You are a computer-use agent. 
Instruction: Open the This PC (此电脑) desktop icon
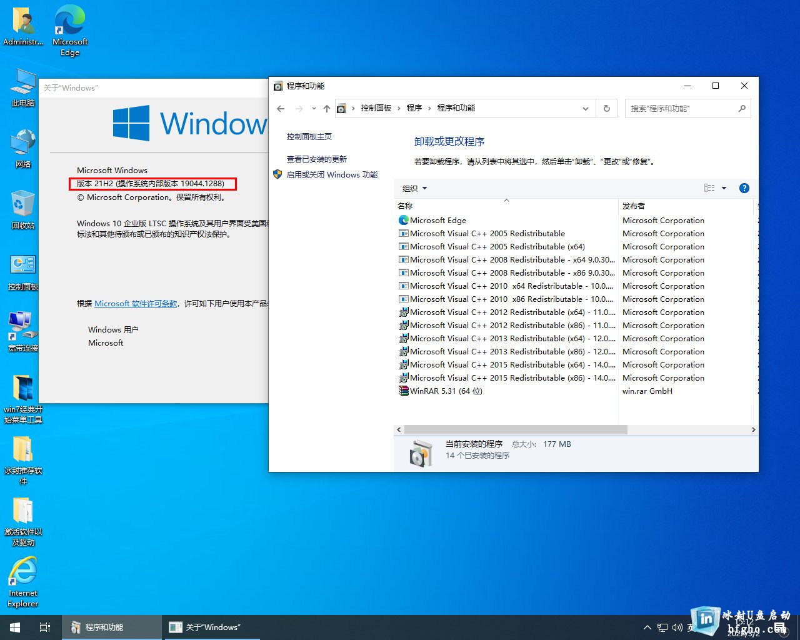pyautogui.click(x=23, y=87)
